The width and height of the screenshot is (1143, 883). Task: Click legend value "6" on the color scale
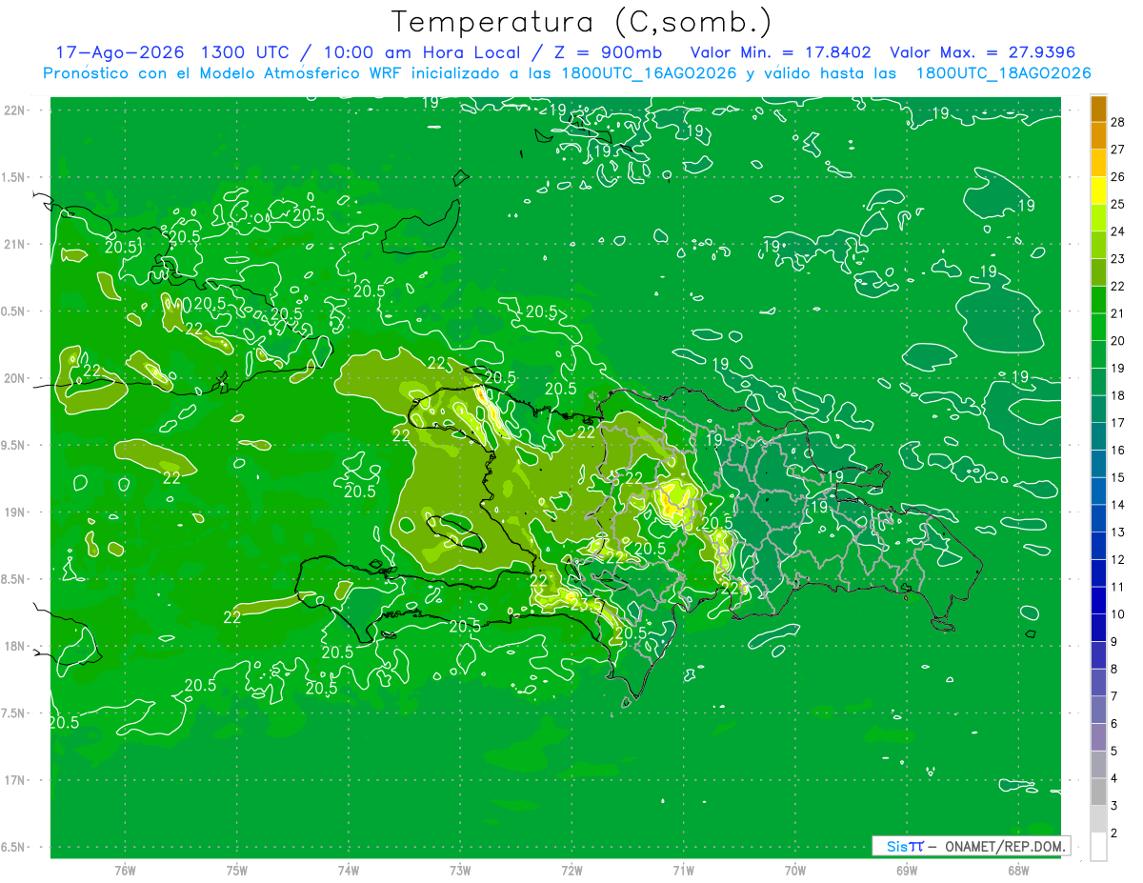click(x=1114, y=724)
